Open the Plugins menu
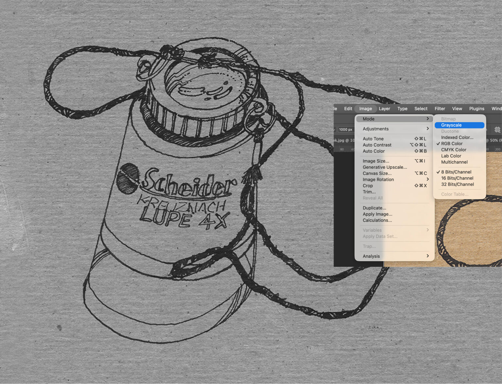The width and height of the screenshot is (502, 384). [x=477, y=109]
